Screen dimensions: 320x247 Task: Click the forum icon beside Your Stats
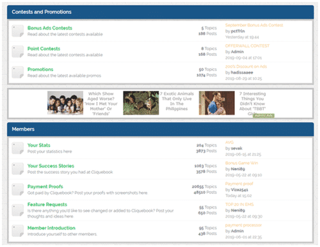pyautogui.click(x=17, y=148)
